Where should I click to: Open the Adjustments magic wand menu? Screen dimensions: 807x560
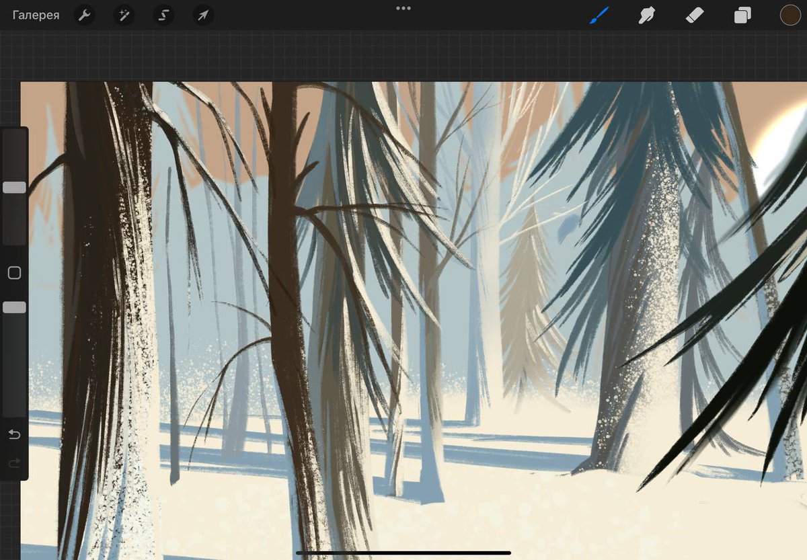(124, 15)
